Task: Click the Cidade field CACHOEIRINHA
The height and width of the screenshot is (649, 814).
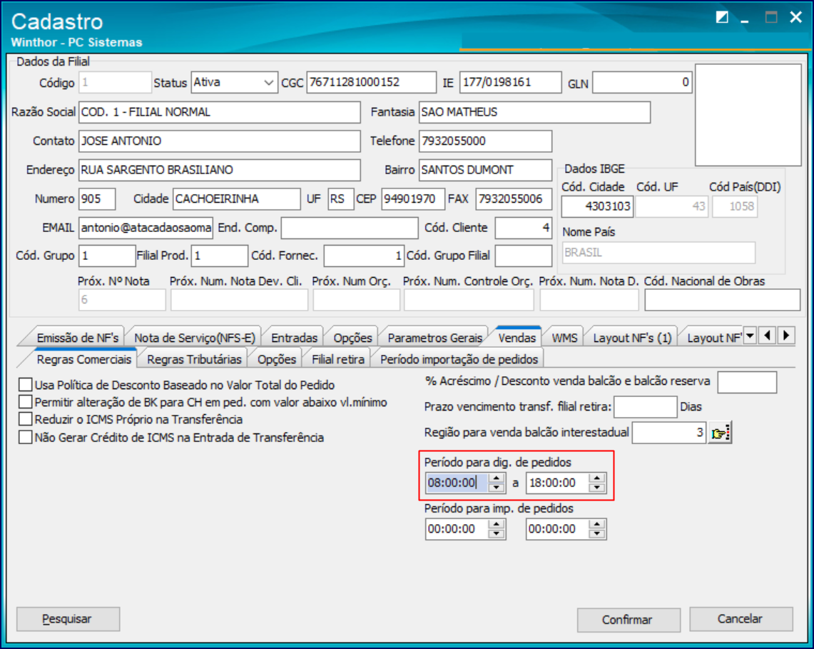Action: (x=237, y=199)
